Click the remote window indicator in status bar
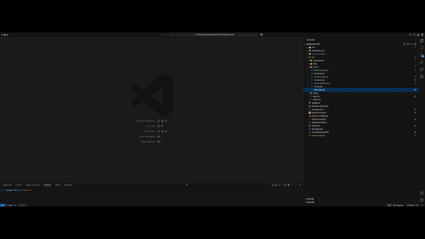Viewport: 425px width, 239px height. 2,206
